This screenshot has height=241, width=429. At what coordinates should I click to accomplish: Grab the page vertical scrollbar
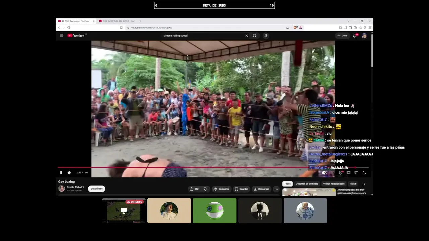pyautogui.click(x=372, y=50)
